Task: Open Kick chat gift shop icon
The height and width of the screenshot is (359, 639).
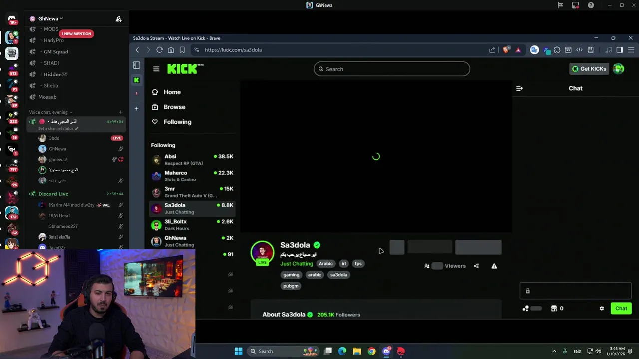Action: [x=554, y=309]
